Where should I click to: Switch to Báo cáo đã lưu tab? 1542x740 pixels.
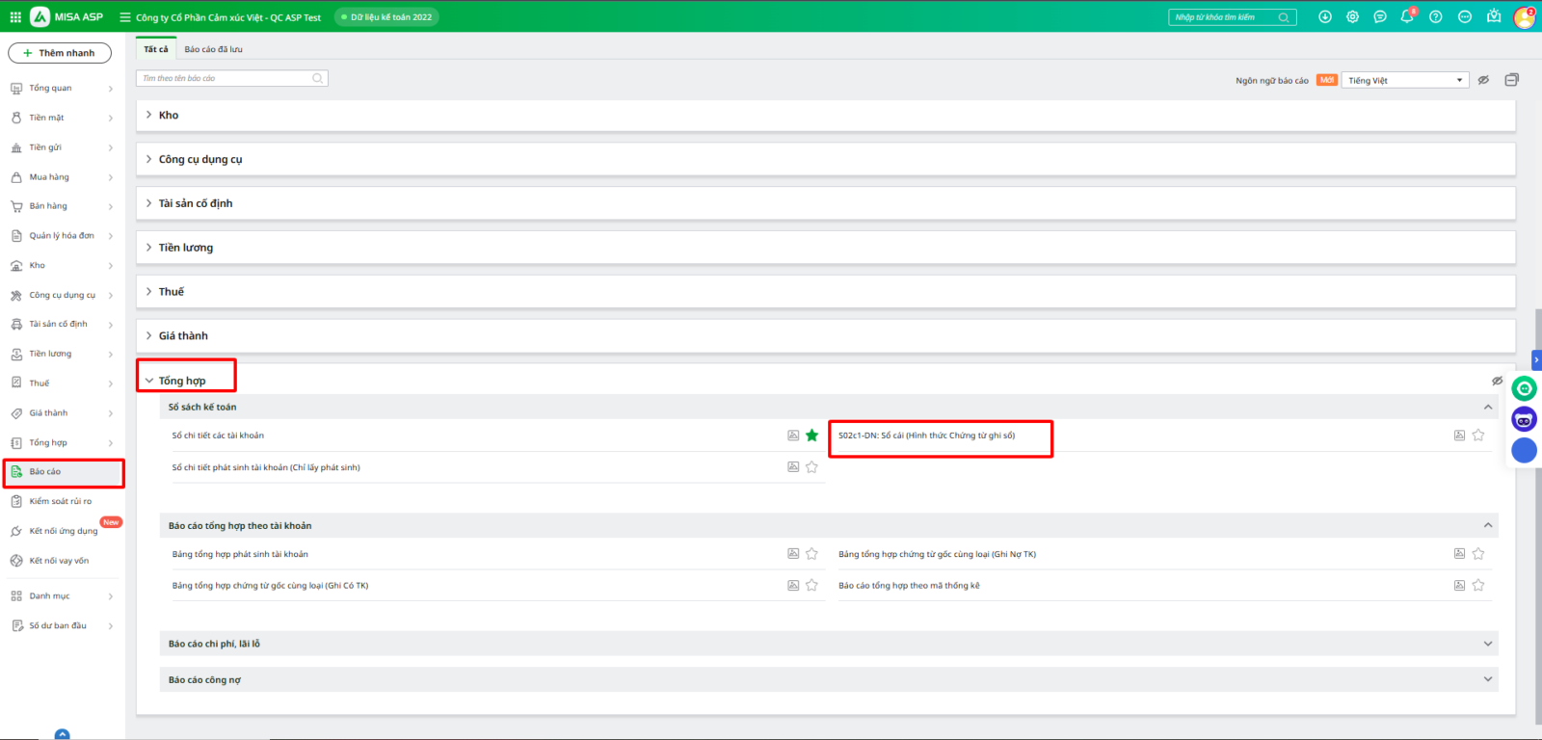[214, 49]
